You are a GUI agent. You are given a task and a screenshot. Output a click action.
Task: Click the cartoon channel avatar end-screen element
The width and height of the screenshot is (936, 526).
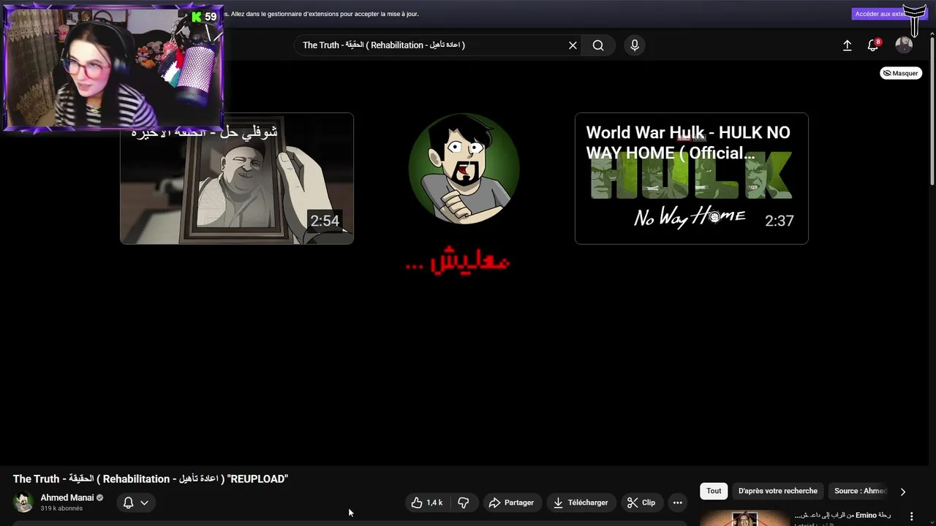pos(464,169)
